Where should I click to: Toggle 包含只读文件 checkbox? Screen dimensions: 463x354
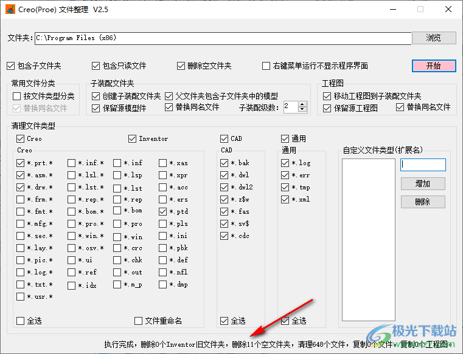point(96,66)
